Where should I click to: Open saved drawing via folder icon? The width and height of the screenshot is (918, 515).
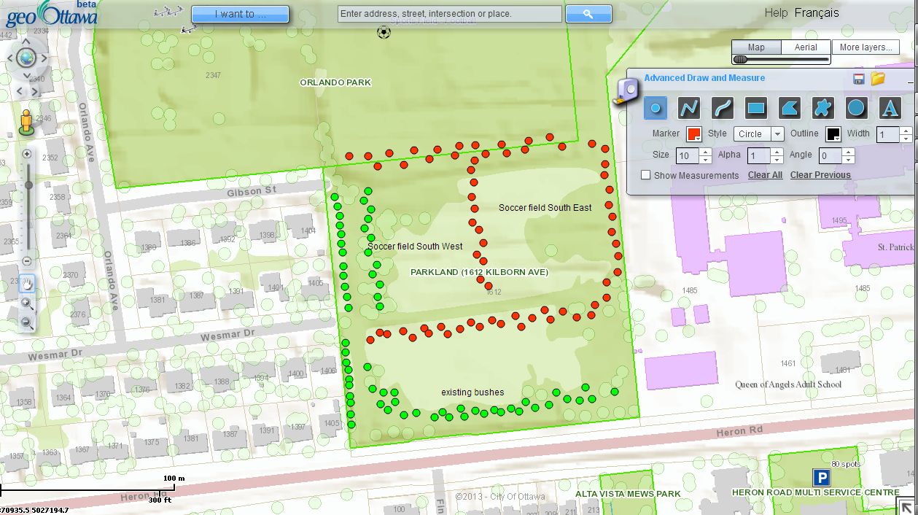tap(877, 79)
